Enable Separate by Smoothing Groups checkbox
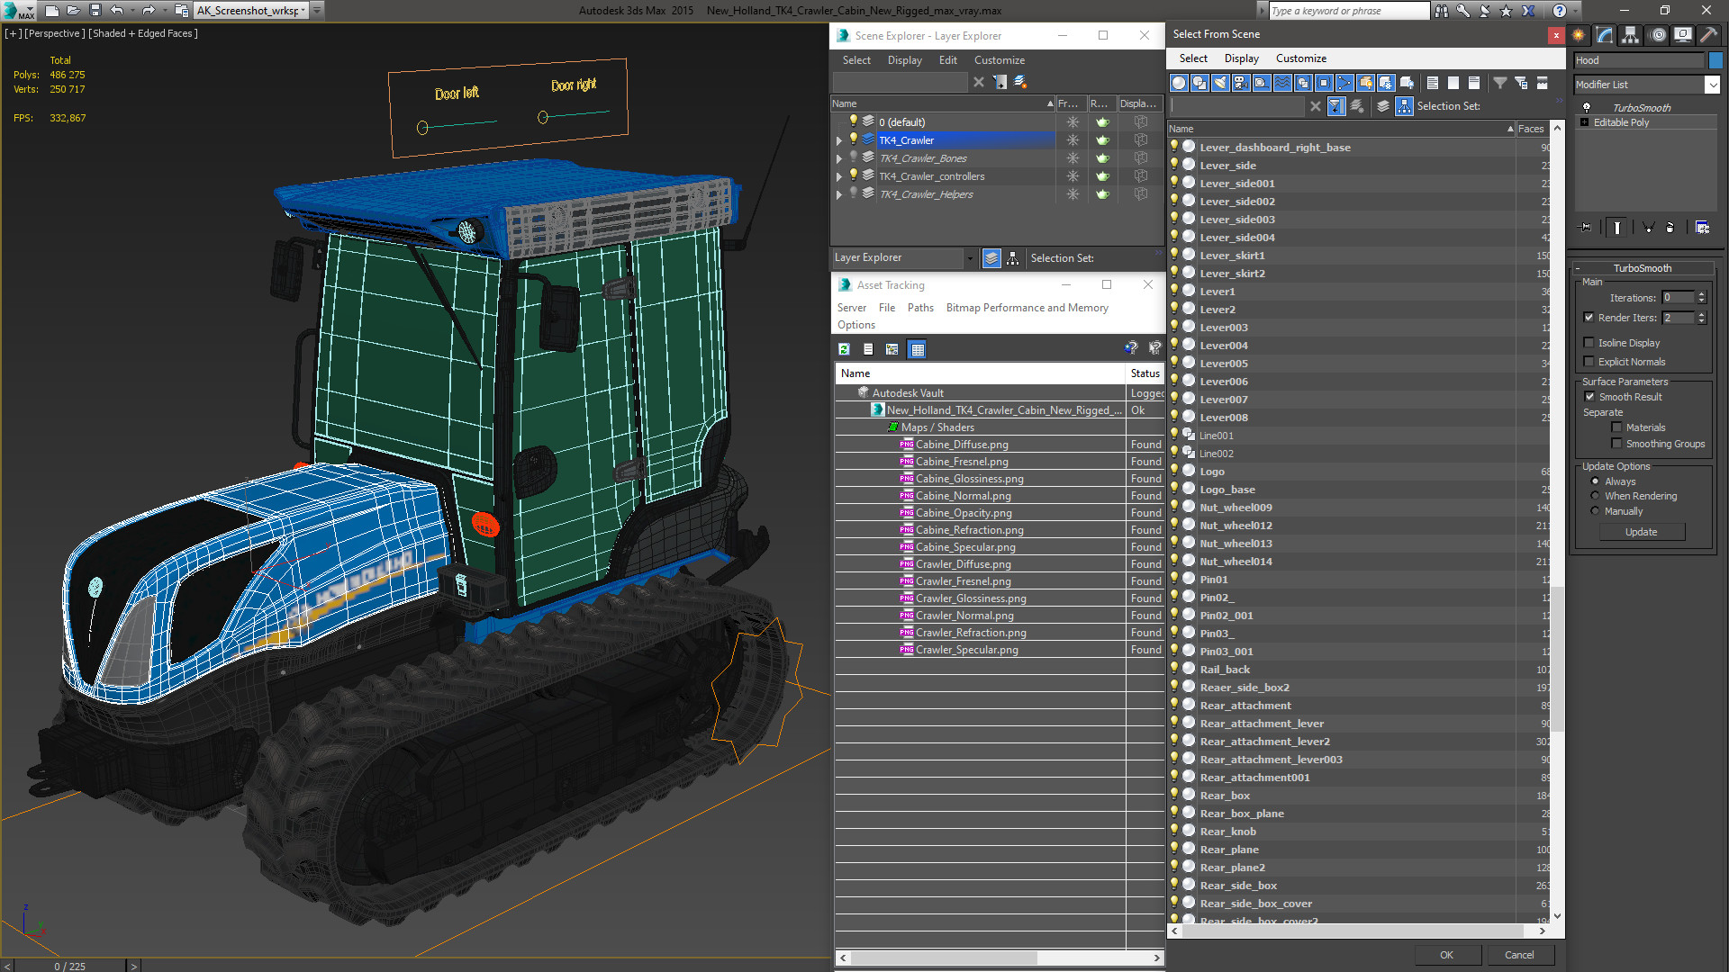The width and height of the screenshot is (1729, 972). (x=1617, y=444)
